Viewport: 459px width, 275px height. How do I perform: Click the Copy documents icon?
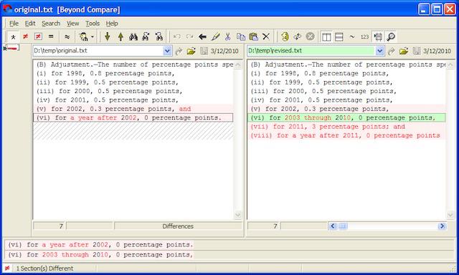click(x=241, y=37)
